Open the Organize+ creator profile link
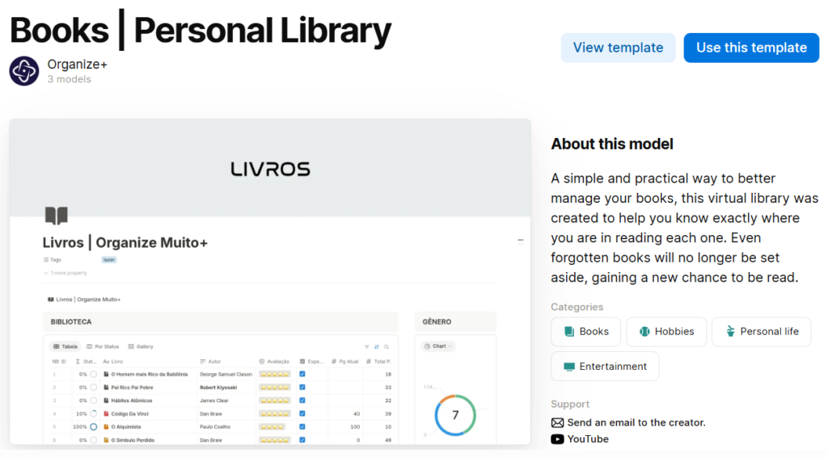Viewport: 828px width, 457px height. point(77,65)
